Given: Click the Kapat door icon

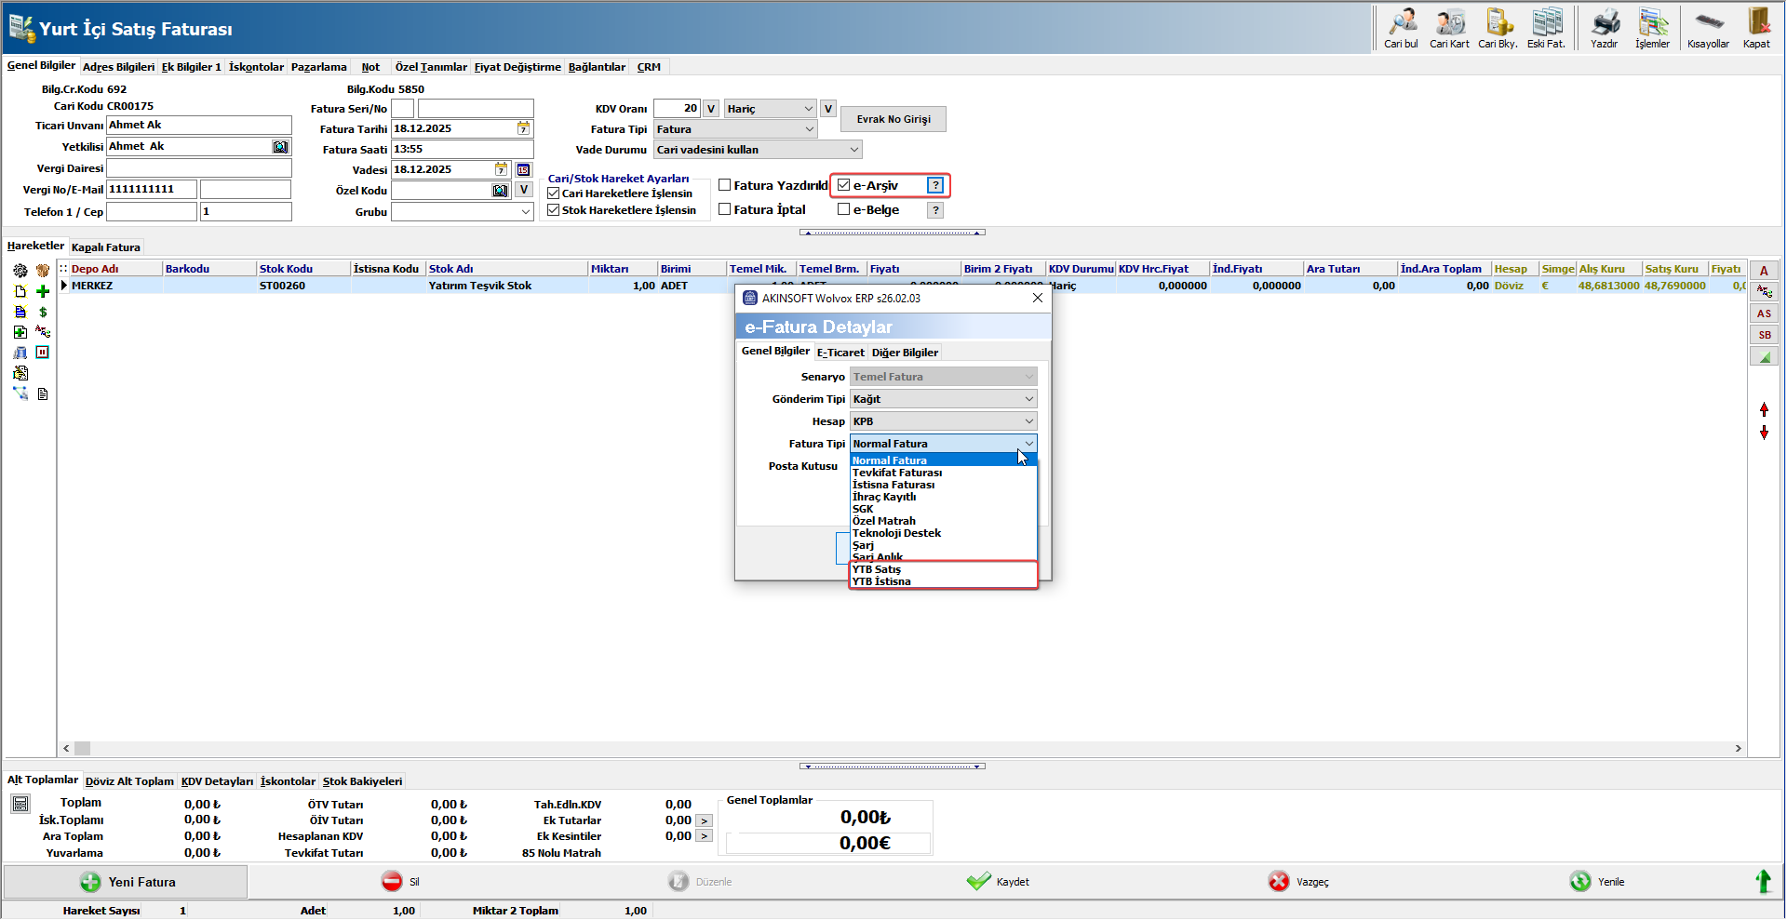Looking at the screenshot, I should click(x=1756, y=23).
